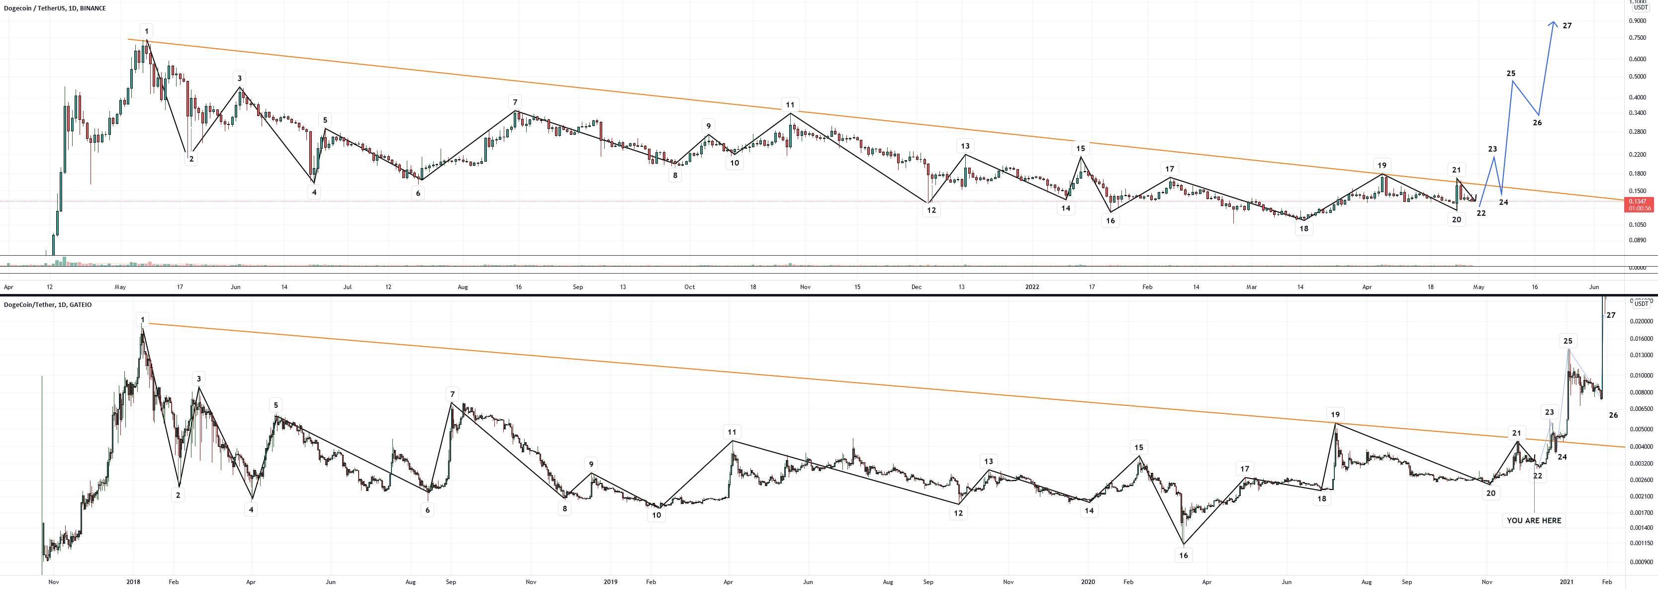Click the 2019 date label on the GATEIO time axis
Screen dimensions: 1658x589
[610, 582]
